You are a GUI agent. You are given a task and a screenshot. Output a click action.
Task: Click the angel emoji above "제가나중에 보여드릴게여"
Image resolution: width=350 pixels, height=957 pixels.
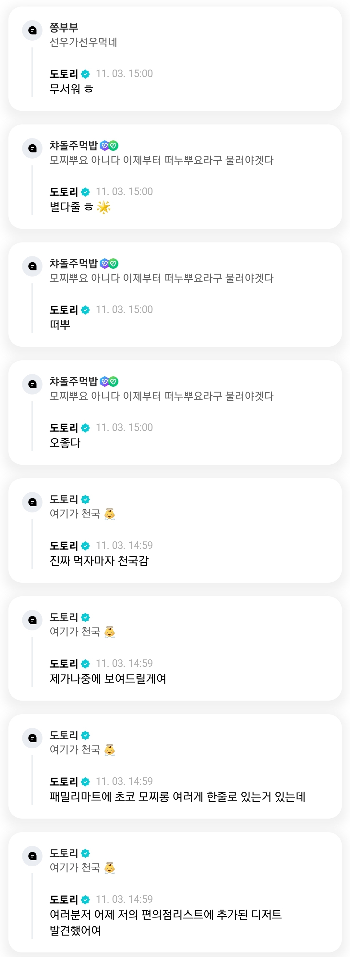109,632
